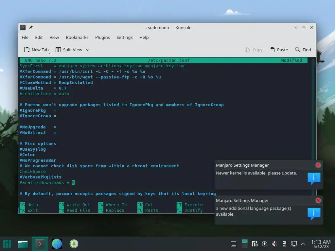335x251 pixels.
Task: Click 'Newer kernel is available' notification text
Action: 256,173
